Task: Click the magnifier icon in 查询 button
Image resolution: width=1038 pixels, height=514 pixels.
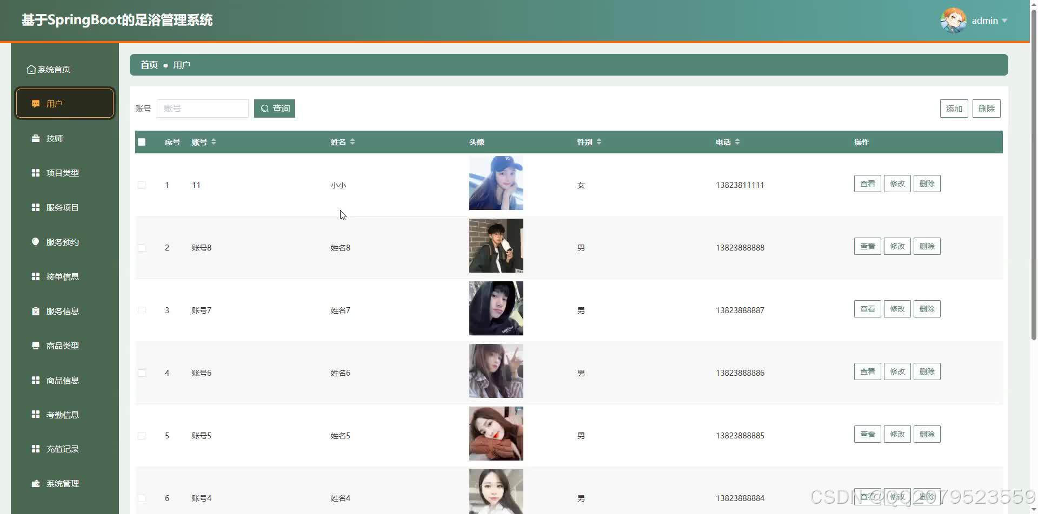Action: coord(265,109)
